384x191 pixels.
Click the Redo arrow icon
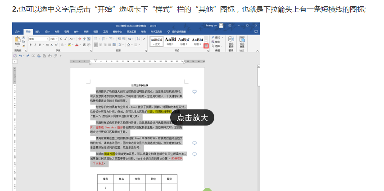(x=28, y=56)
